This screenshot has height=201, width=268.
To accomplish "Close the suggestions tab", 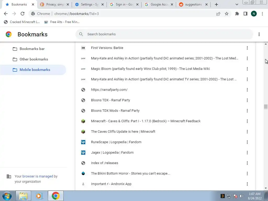I will point(206,5).
